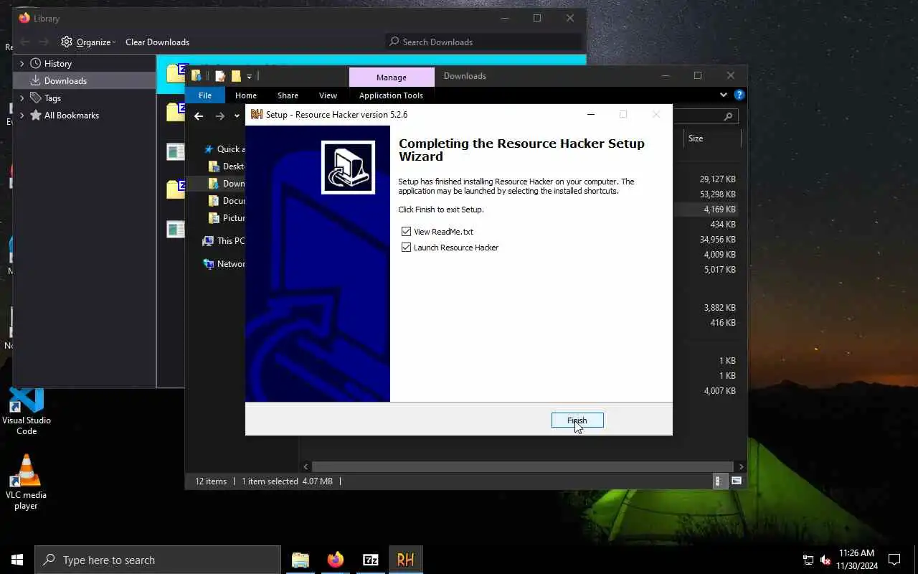Click File Explorer icon on the taskbar

click(x=301, y=560)
